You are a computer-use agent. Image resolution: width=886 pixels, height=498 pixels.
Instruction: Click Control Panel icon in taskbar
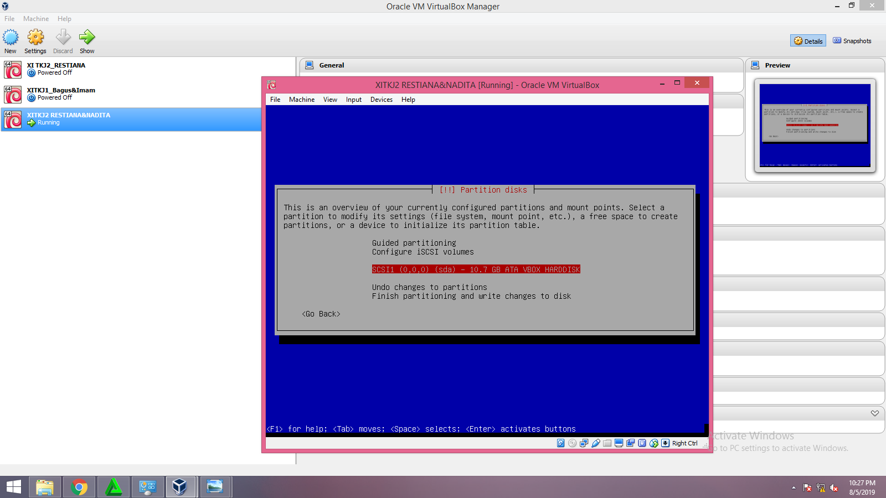[147, 487]
